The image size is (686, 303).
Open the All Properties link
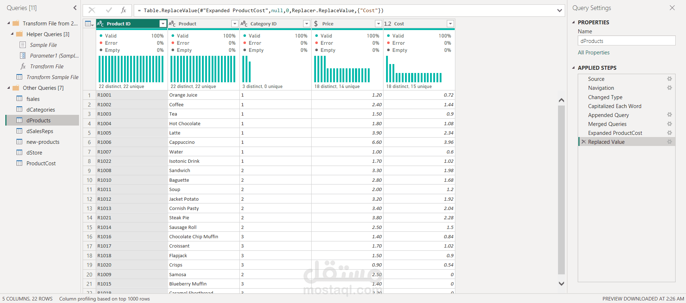(593, 53)
